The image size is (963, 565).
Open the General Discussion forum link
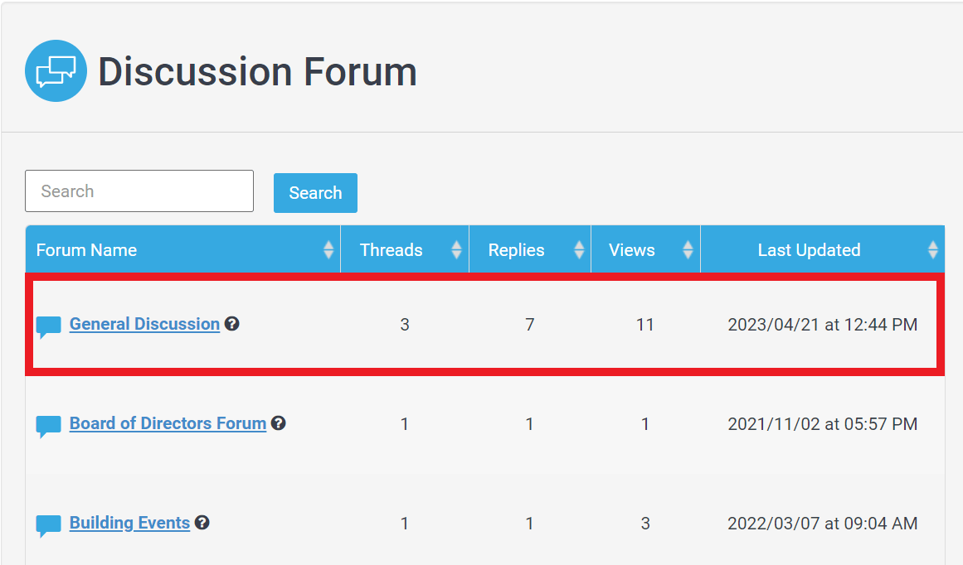tap(144, 324)
